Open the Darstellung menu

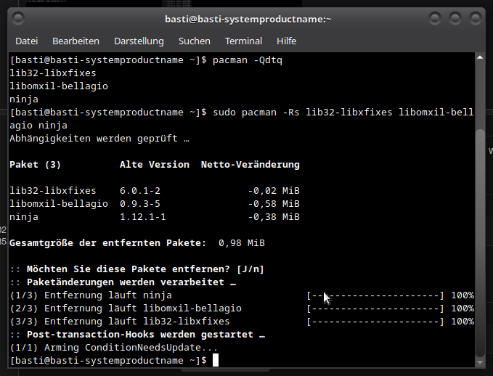click(139, 41)
